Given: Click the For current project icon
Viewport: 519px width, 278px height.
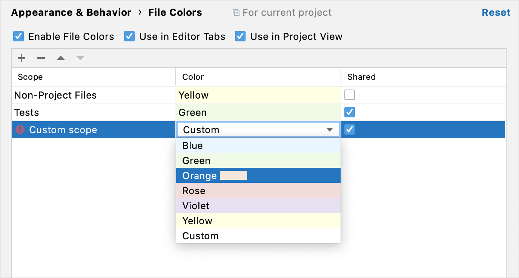Looking at the screenshot, I should coord(236,13).
